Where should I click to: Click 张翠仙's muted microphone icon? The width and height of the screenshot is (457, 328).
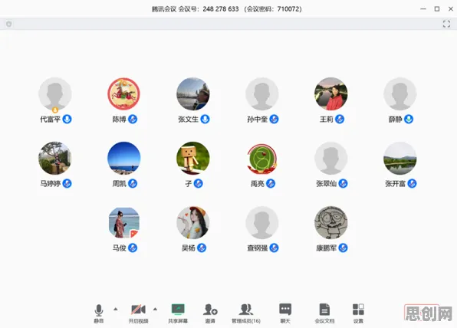tap(343, 183)
